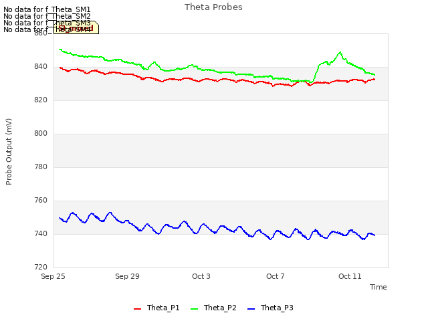Click the green Theta_P2 legend swatch
The image size is (428, 321).
coord(194,309)
